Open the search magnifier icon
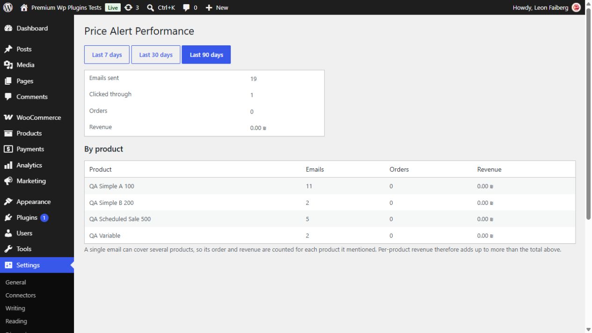 (x=150, y=7)
